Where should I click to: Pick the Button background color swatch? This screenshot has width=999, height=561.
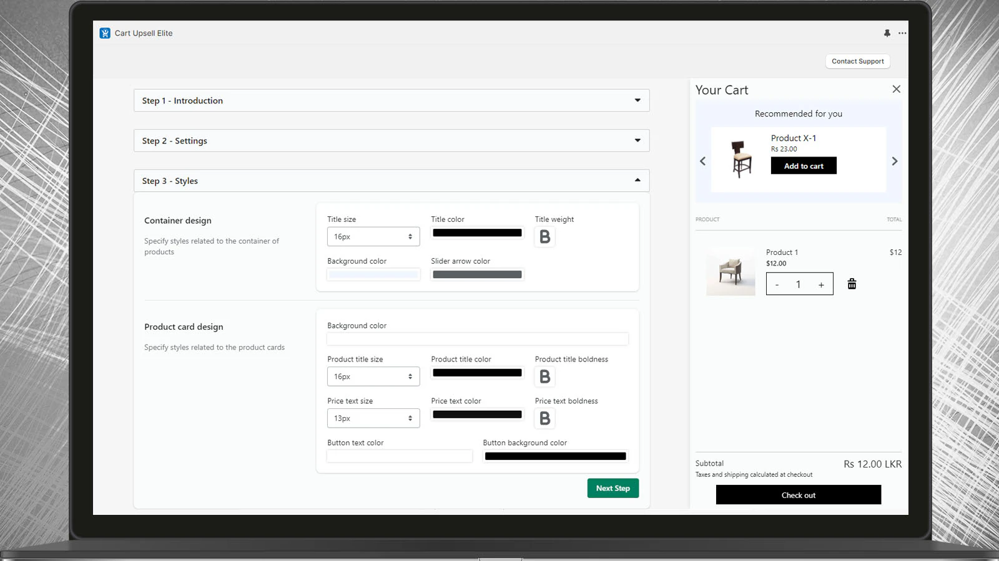point(555,456)
